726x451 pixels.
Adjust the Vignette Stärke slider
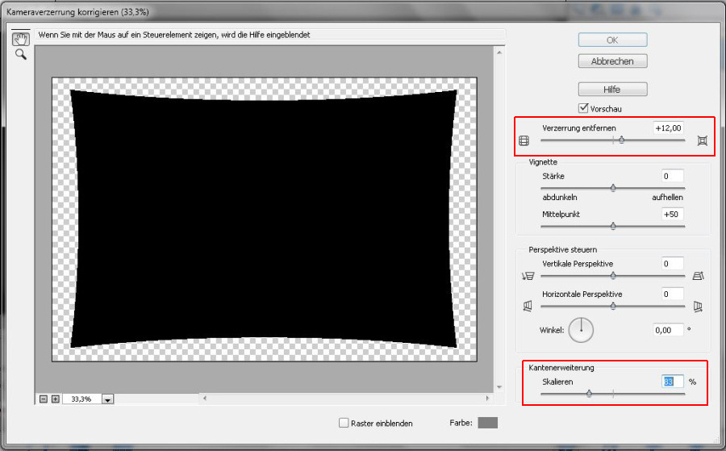tap(613, 187)
